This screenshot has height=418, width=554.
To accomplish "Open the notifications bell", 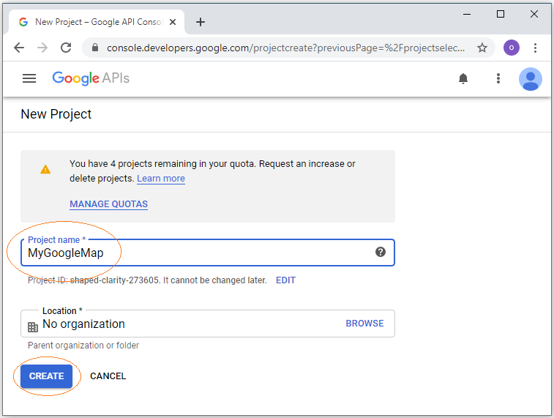I will click(463, 78).
